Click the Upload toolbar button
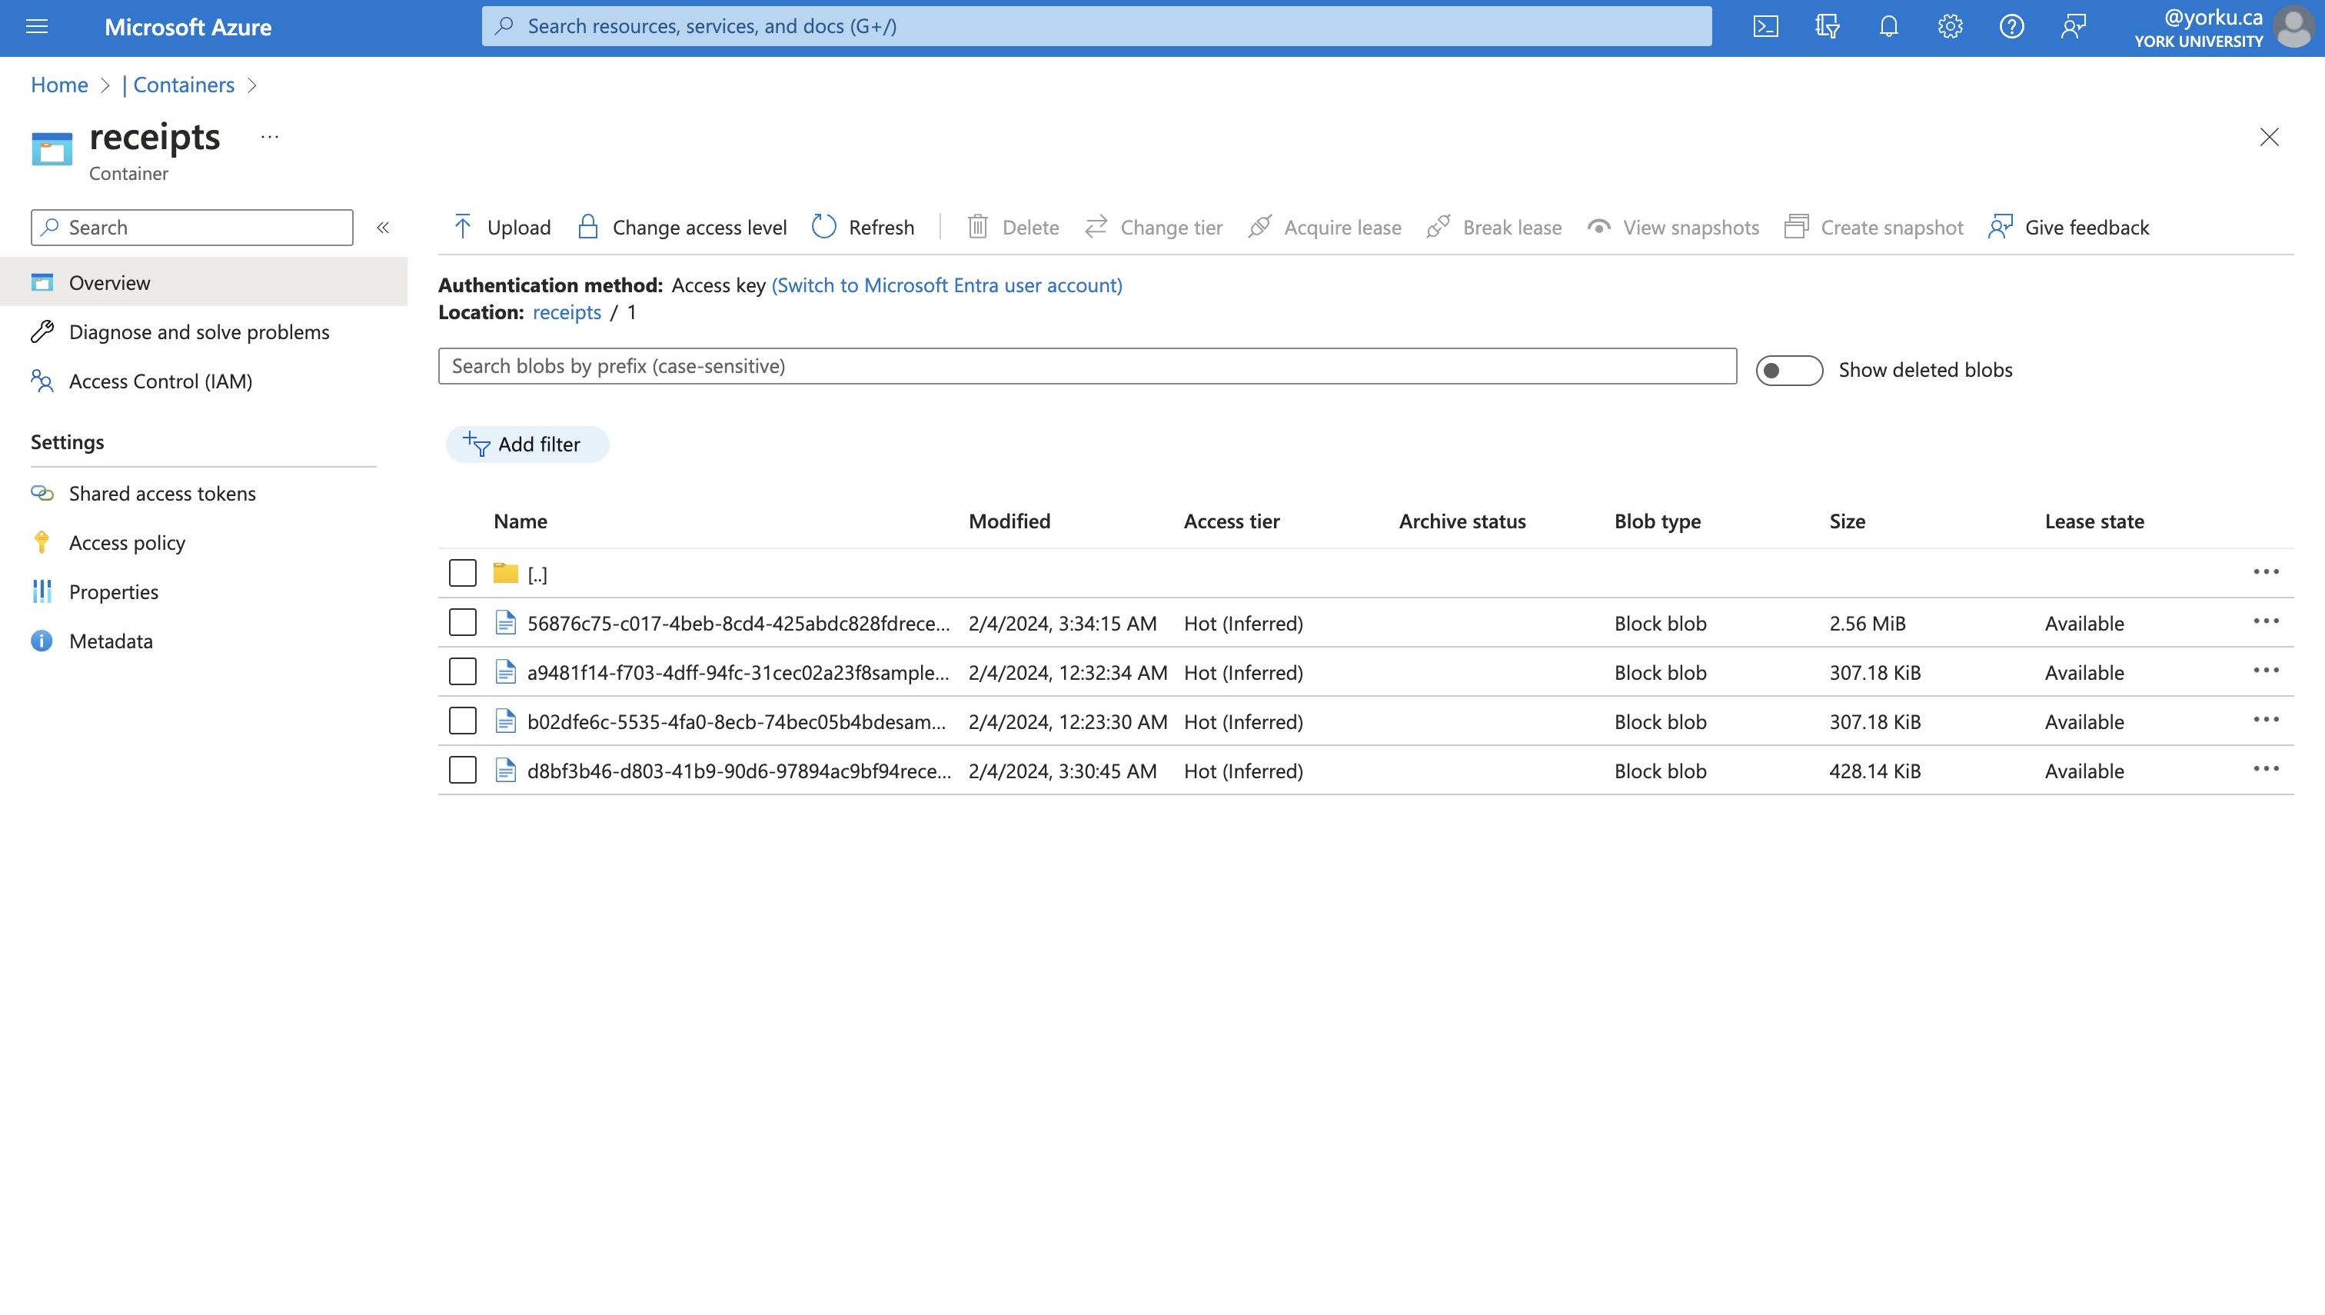2325x1315 pixels. tap(502, 227)
